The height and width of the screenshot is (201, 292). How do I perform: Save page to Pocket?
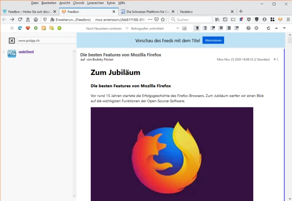[156, 20]
